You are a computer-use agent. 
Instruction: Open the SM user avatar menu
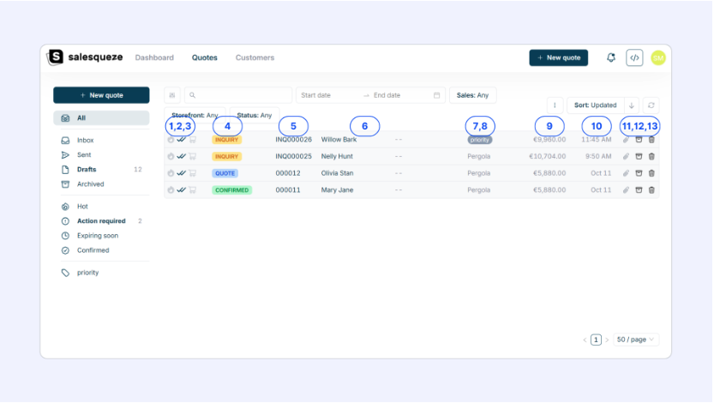pyautogui.click(x=658, y=57)
